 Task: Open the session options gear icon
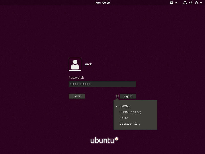point(117,96)
